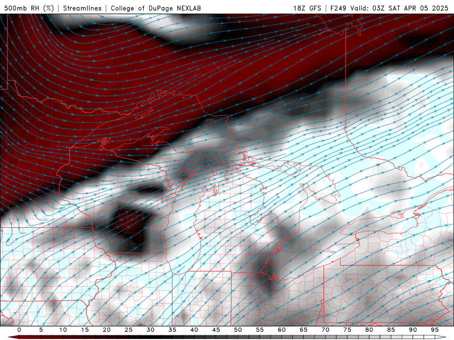Image resolution: width=454 pixels, height=340 pixels.
Task: Click the '40' legend value
Action: tap(194, 330)
